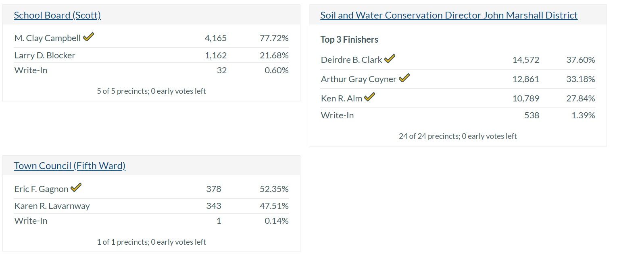Click Larry D. Blocker's name
617x262 pixels.
[x=45, y=55]
